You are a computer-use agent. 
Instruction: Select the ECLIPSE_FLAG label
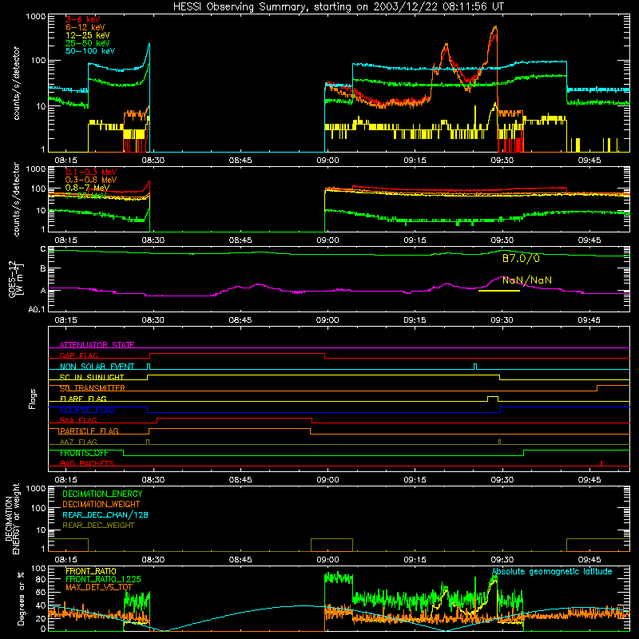click(87, 410)
